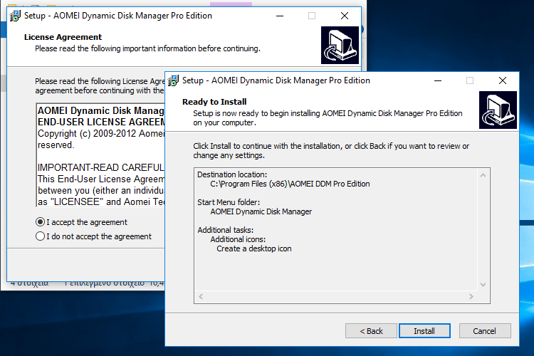The width and height of the screenshot is (534, 356).
Task: Cancel the Ready to Install setup
Action: (485, 331)
